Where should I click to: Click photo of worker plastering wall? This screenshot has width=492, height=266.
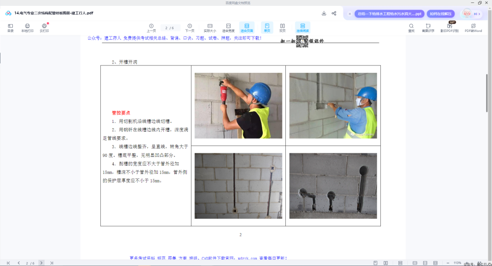(x=333, y=106)
